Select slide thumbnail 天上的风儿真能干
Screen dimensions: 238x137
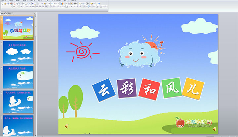click(x=18, y=77)
